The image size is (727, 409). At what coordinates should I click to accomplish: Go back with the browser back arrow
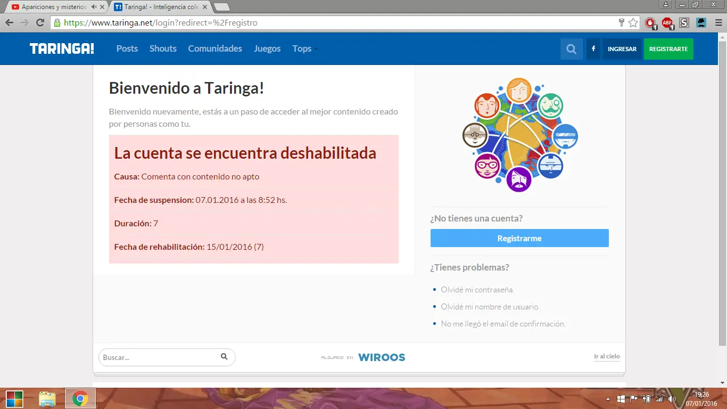point(9,23)
